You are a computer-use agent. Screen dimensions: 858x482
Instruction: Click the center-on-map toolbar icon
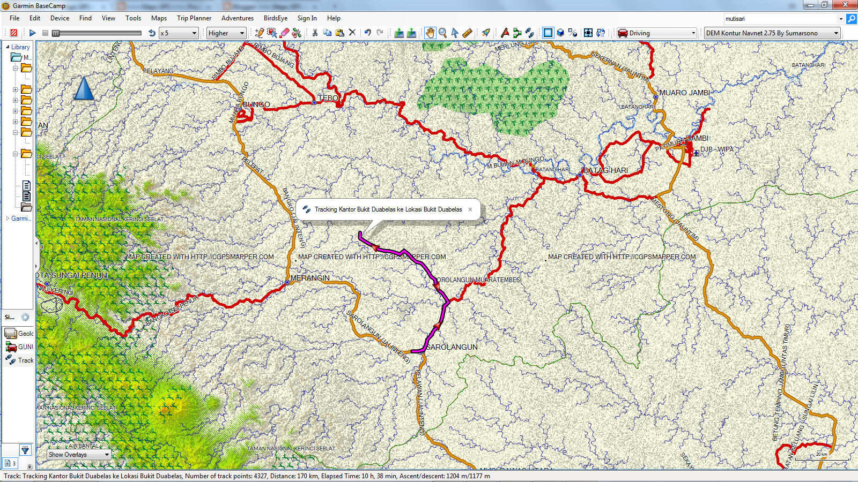tap(588, 33)
